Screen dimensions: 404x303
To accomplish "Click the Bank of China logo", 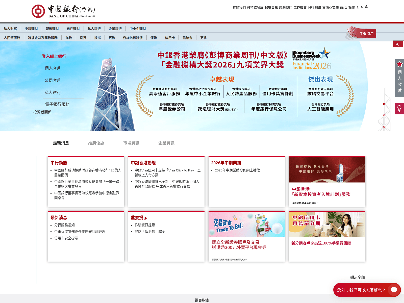I will click(x=63, y=11).
